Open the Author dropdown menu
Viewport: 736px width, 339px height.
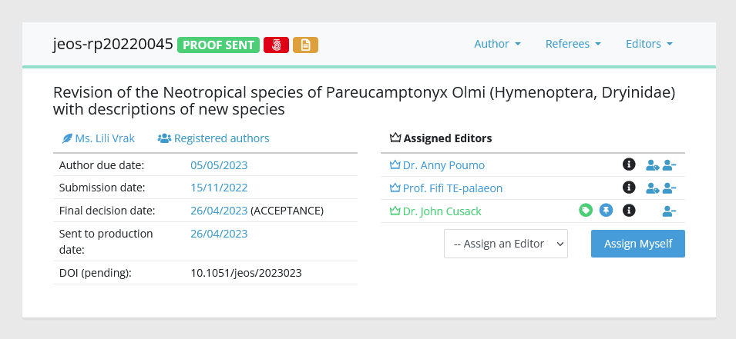(x=498, y=44)
